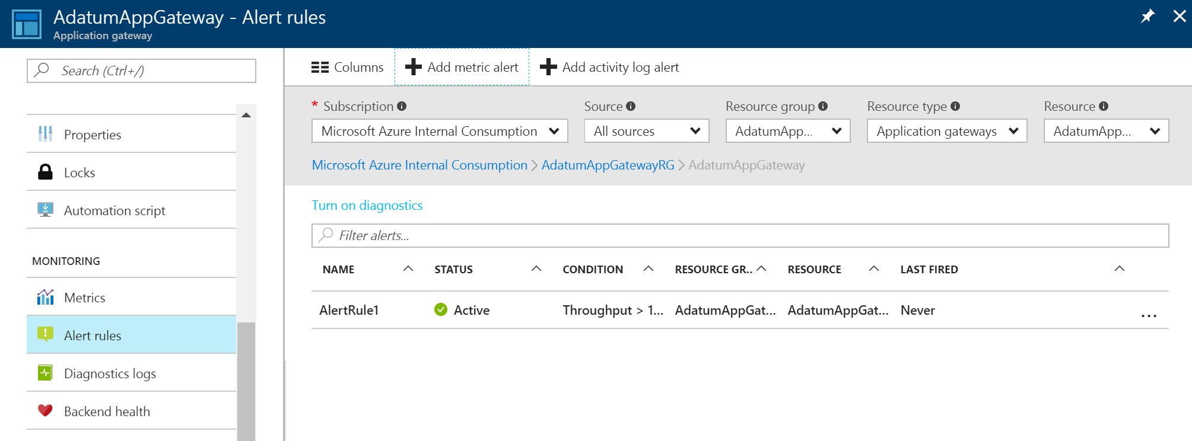Click the Metrics chart icon

[x=45, y=297]
